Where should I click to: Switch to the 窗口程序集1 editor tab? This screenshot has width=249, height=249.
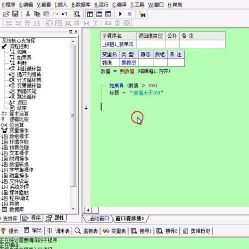(x=130, y=219)
